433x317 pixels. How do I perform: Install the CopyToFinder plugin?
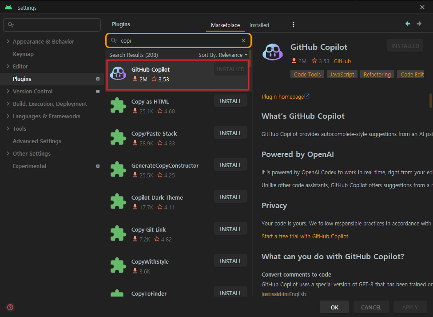[230, 293]
